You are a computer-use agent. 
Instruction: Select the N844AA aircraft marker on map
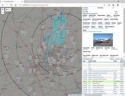(x=65, y=71)
